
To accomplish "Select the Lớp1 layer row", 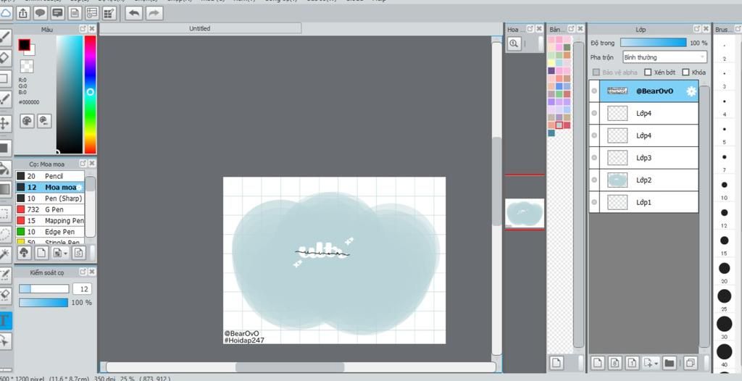I will (x=643, y=202).
